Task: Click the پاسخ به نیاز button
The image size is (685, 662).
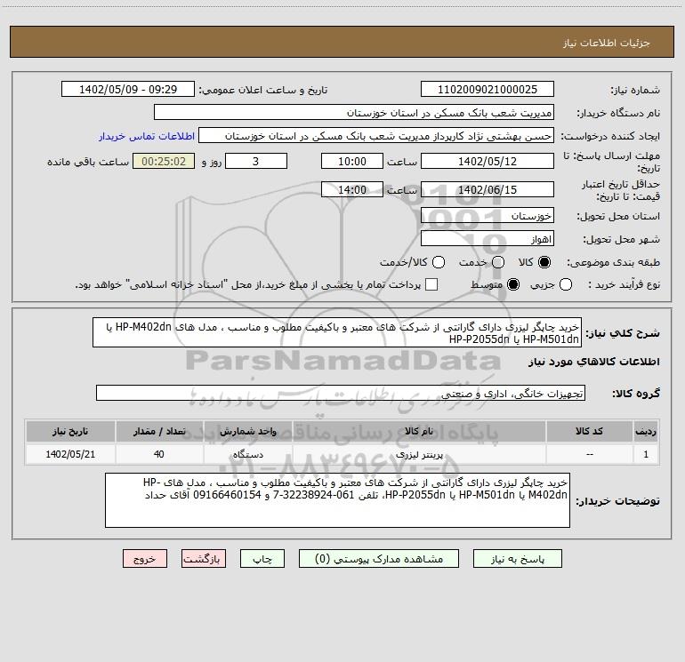Action: (x=518, y=559)
